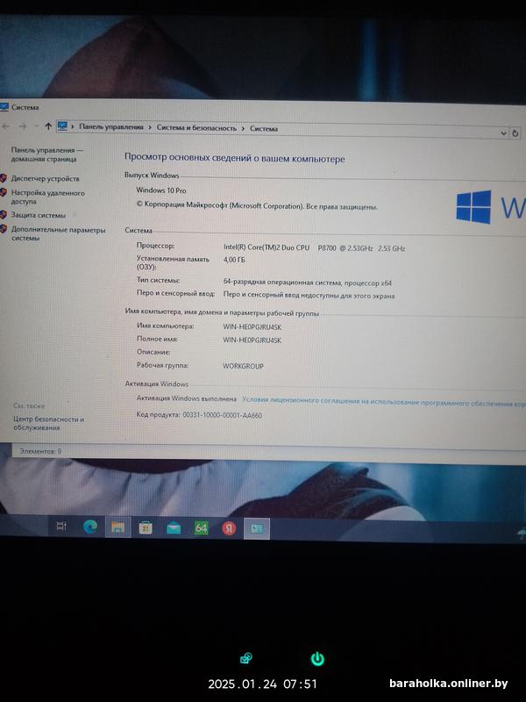Click the Активация Windows выполнена text
526x702 pixels.
pyautogui.click(x=187, y=398)
